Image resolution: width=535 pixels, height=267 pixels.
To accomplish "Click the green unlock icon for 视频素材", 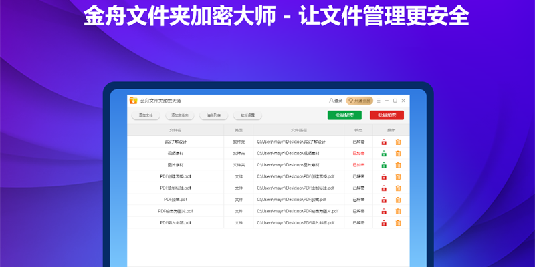I will [384, 154].
